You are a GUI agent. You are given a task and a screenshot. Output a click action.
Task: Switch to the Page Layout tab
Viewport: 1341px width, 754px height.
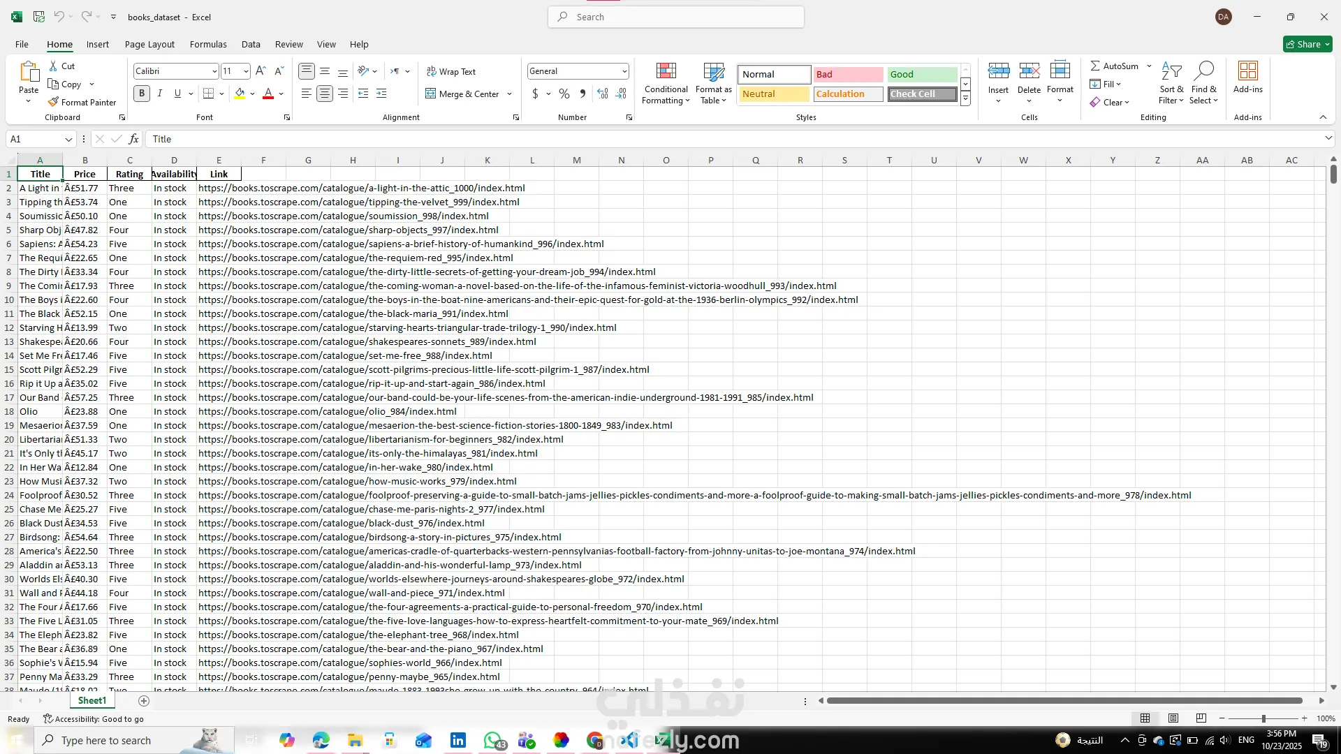[x=149, y=44]
